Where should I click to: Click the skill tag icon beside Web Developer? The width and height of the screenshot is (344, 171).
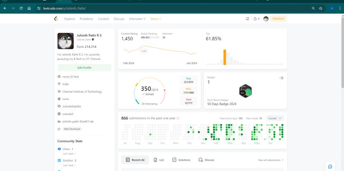pyautogui.click(x=59, y=129)
